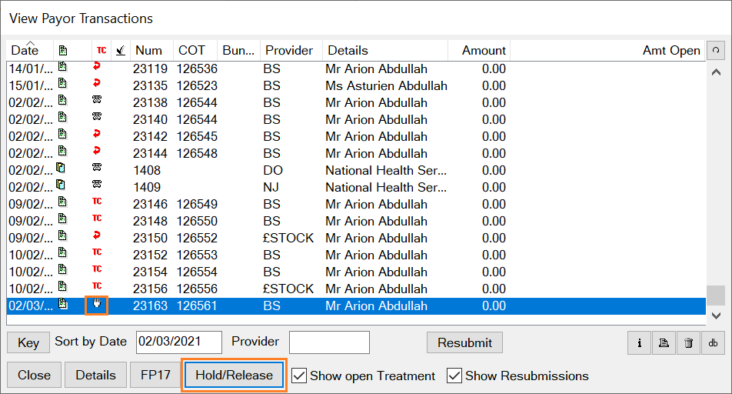Open Details for the selected transaction
The width and height of the screenshot is (732, 394).
pos(95,375)
